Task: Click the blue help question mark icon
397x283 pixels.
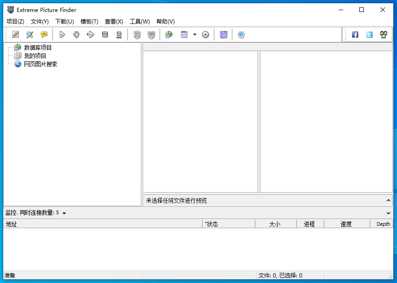Action: [241, 35]
